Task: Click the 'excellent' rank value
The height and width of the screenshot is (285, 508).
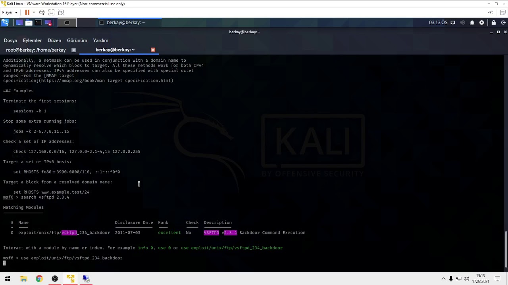Action: pyautogui.click(x=169, y=233)
